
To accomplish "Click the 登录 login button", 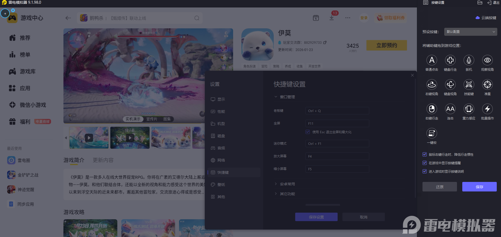I will coord(364,18).
